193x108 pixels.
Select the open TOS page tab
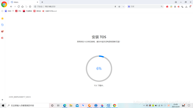(24, 2)
